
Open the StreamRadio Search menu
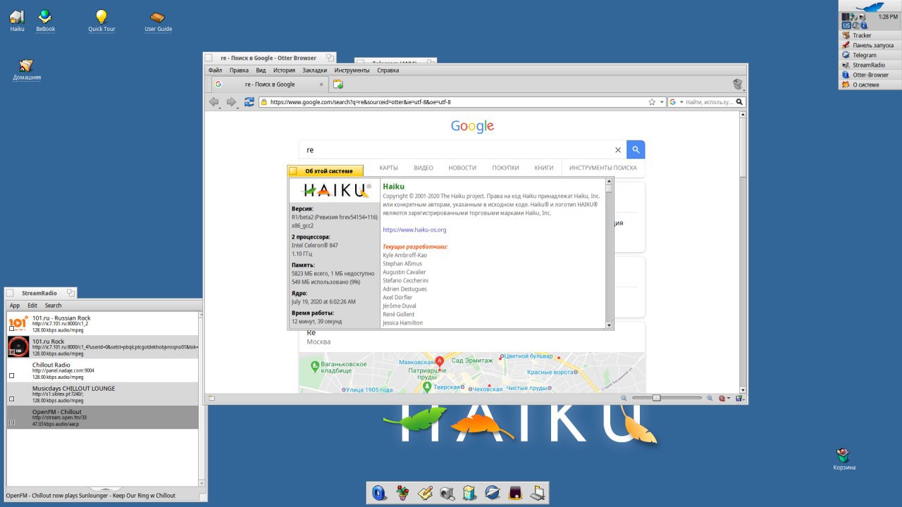[54, 306]
